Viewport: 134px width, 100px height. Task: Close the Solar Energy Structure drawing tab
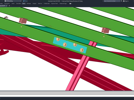pos(6,6)
